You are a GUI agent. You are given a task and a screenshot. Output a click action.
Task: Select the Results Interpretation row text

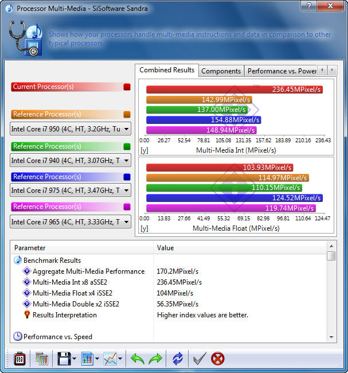pos(65,315)
